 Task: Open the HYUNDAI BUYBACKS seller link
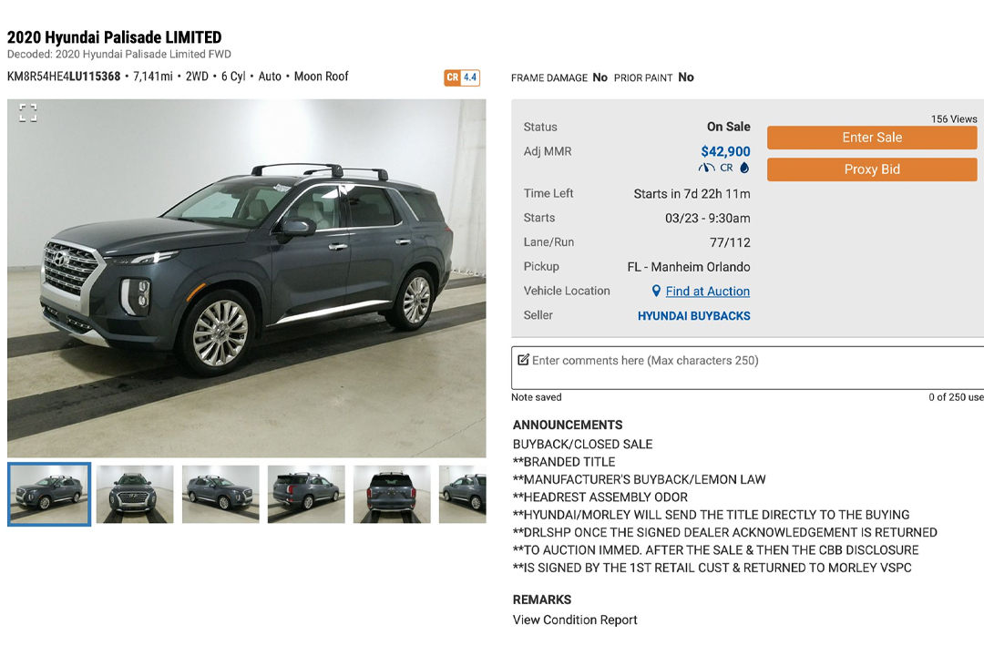tap(693, 316)
